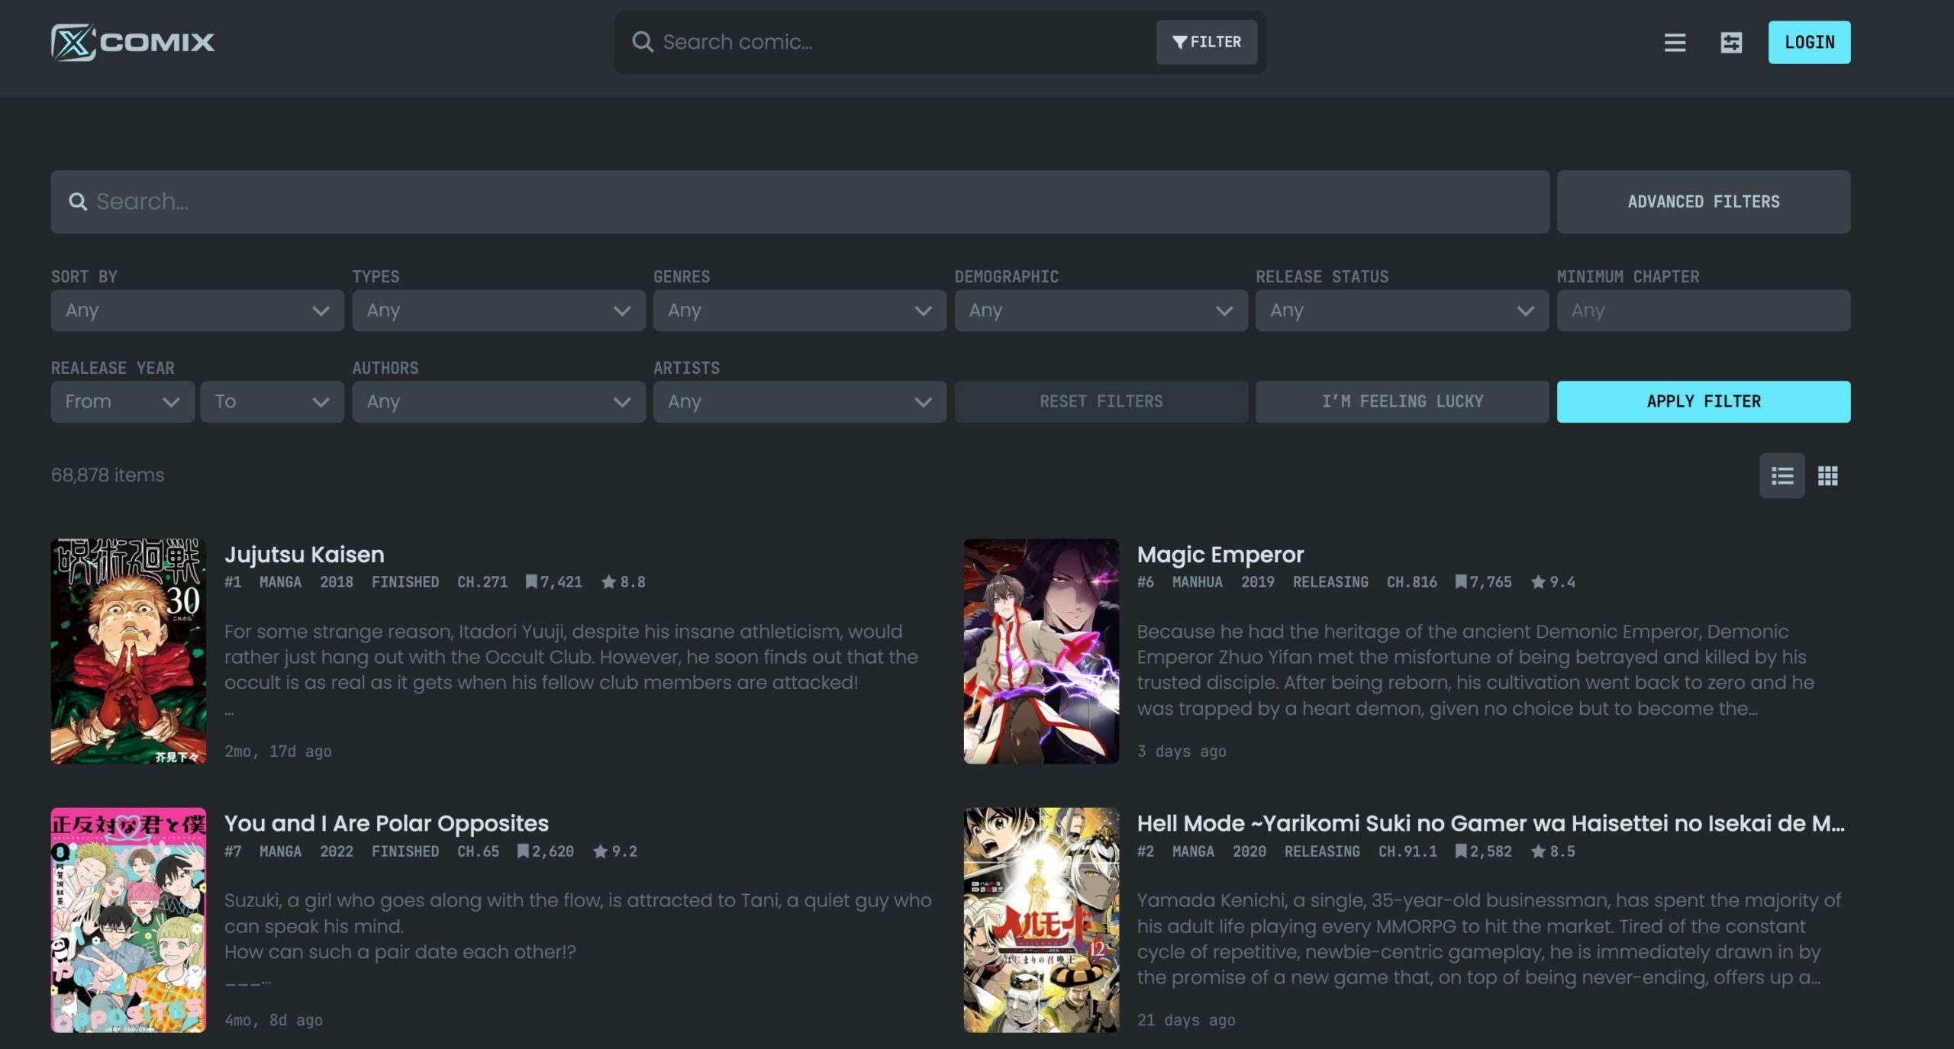Click the Minimum Chapter input field
Image resolution: width=1954 pixels, height=1049 pixels.
1703,311
